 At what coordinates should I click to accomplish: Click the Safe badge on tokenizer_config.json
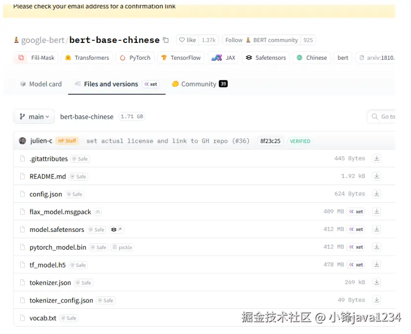[106, 300]
